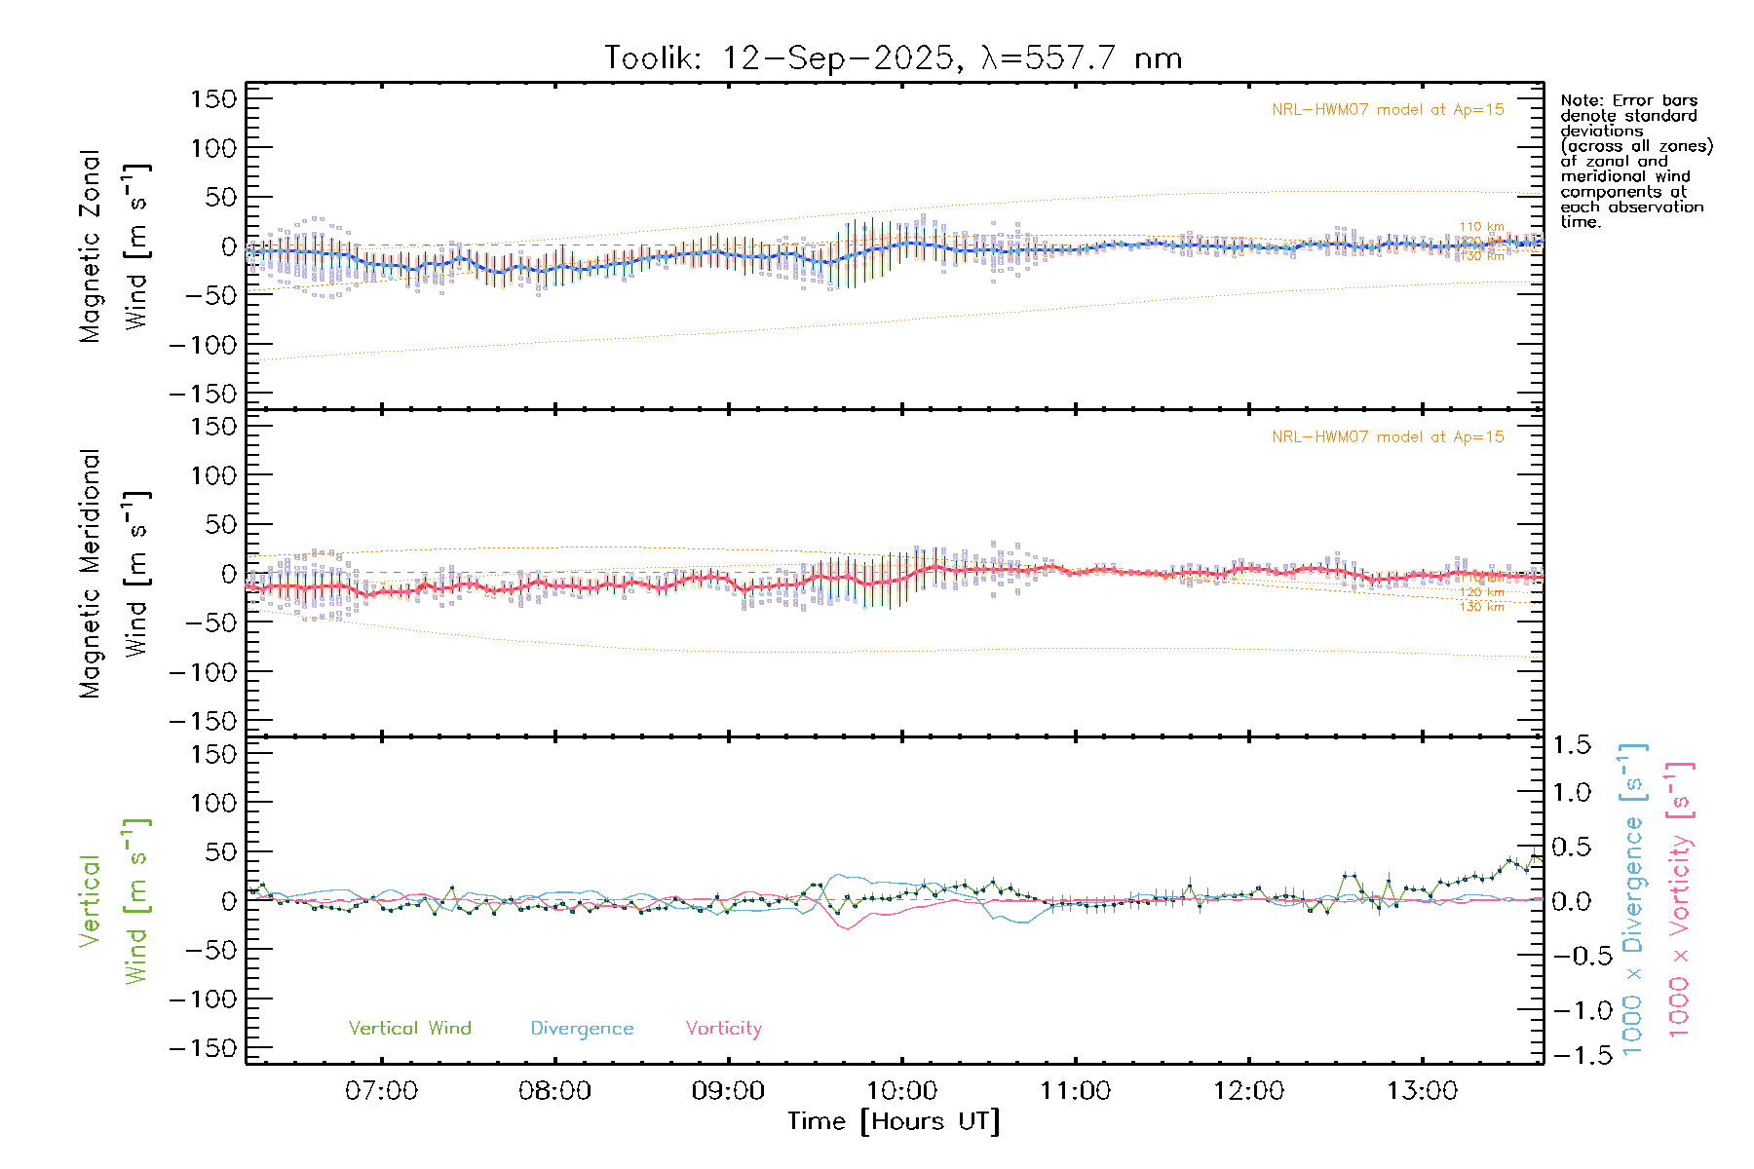Click the 07:00 time axis label
1754x1169 pixels.
381,1091
